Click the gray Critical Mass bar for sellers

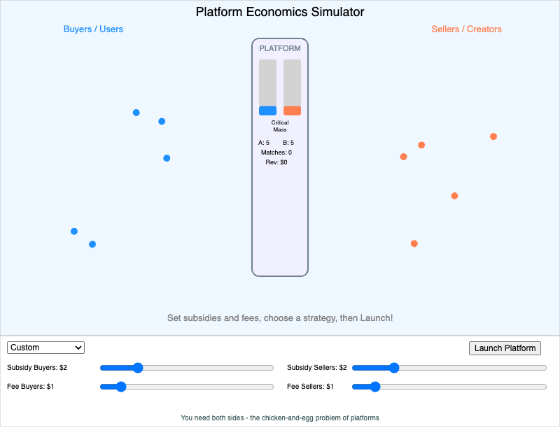[292, 83]
